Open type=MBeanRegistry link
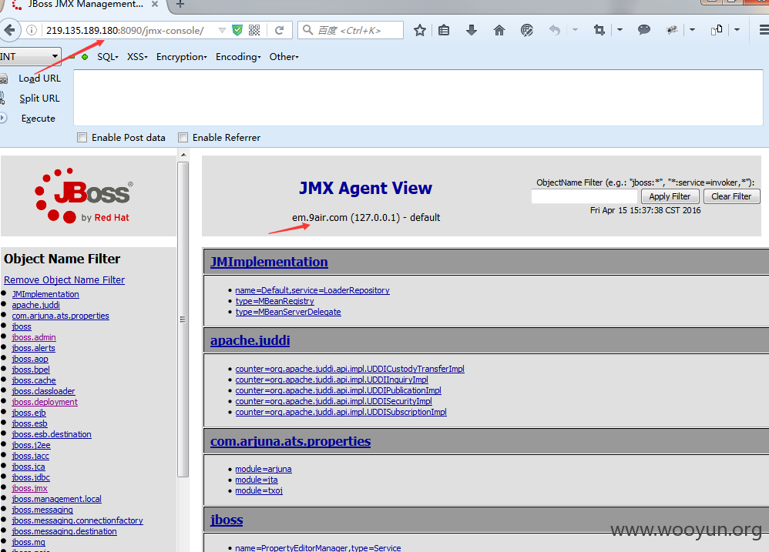769x552 pixels. click(x=274, y=301)
